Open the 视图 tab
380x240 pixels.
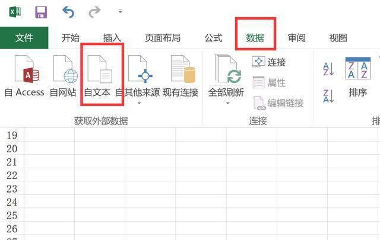pyautogui.click(x=338, y=38)
